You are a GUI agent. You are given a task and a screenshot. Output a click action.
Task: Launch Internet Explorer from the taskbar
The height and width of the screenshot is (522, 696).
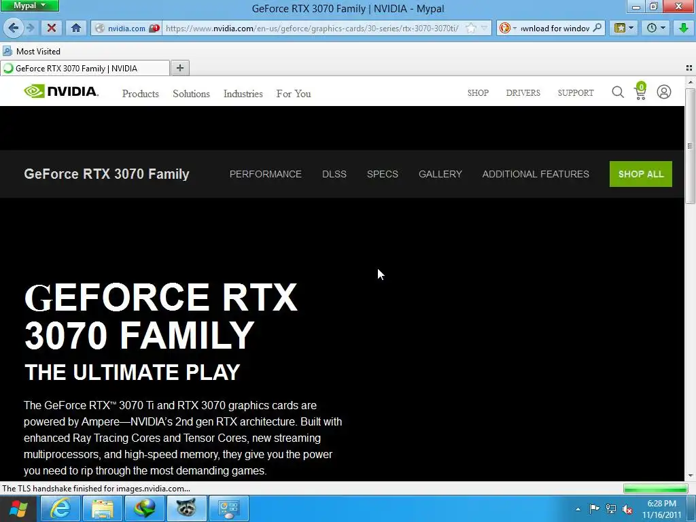[60, 508]
